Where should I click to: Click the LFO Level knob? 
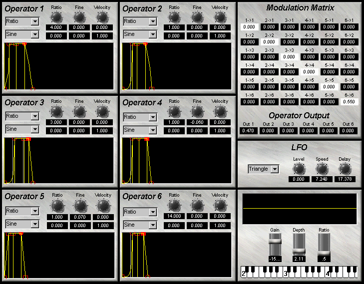(x=299, y=169)
